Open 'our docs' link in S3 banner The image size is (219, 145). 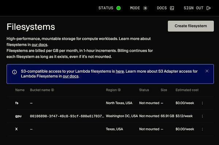click(x=70, y=76)
